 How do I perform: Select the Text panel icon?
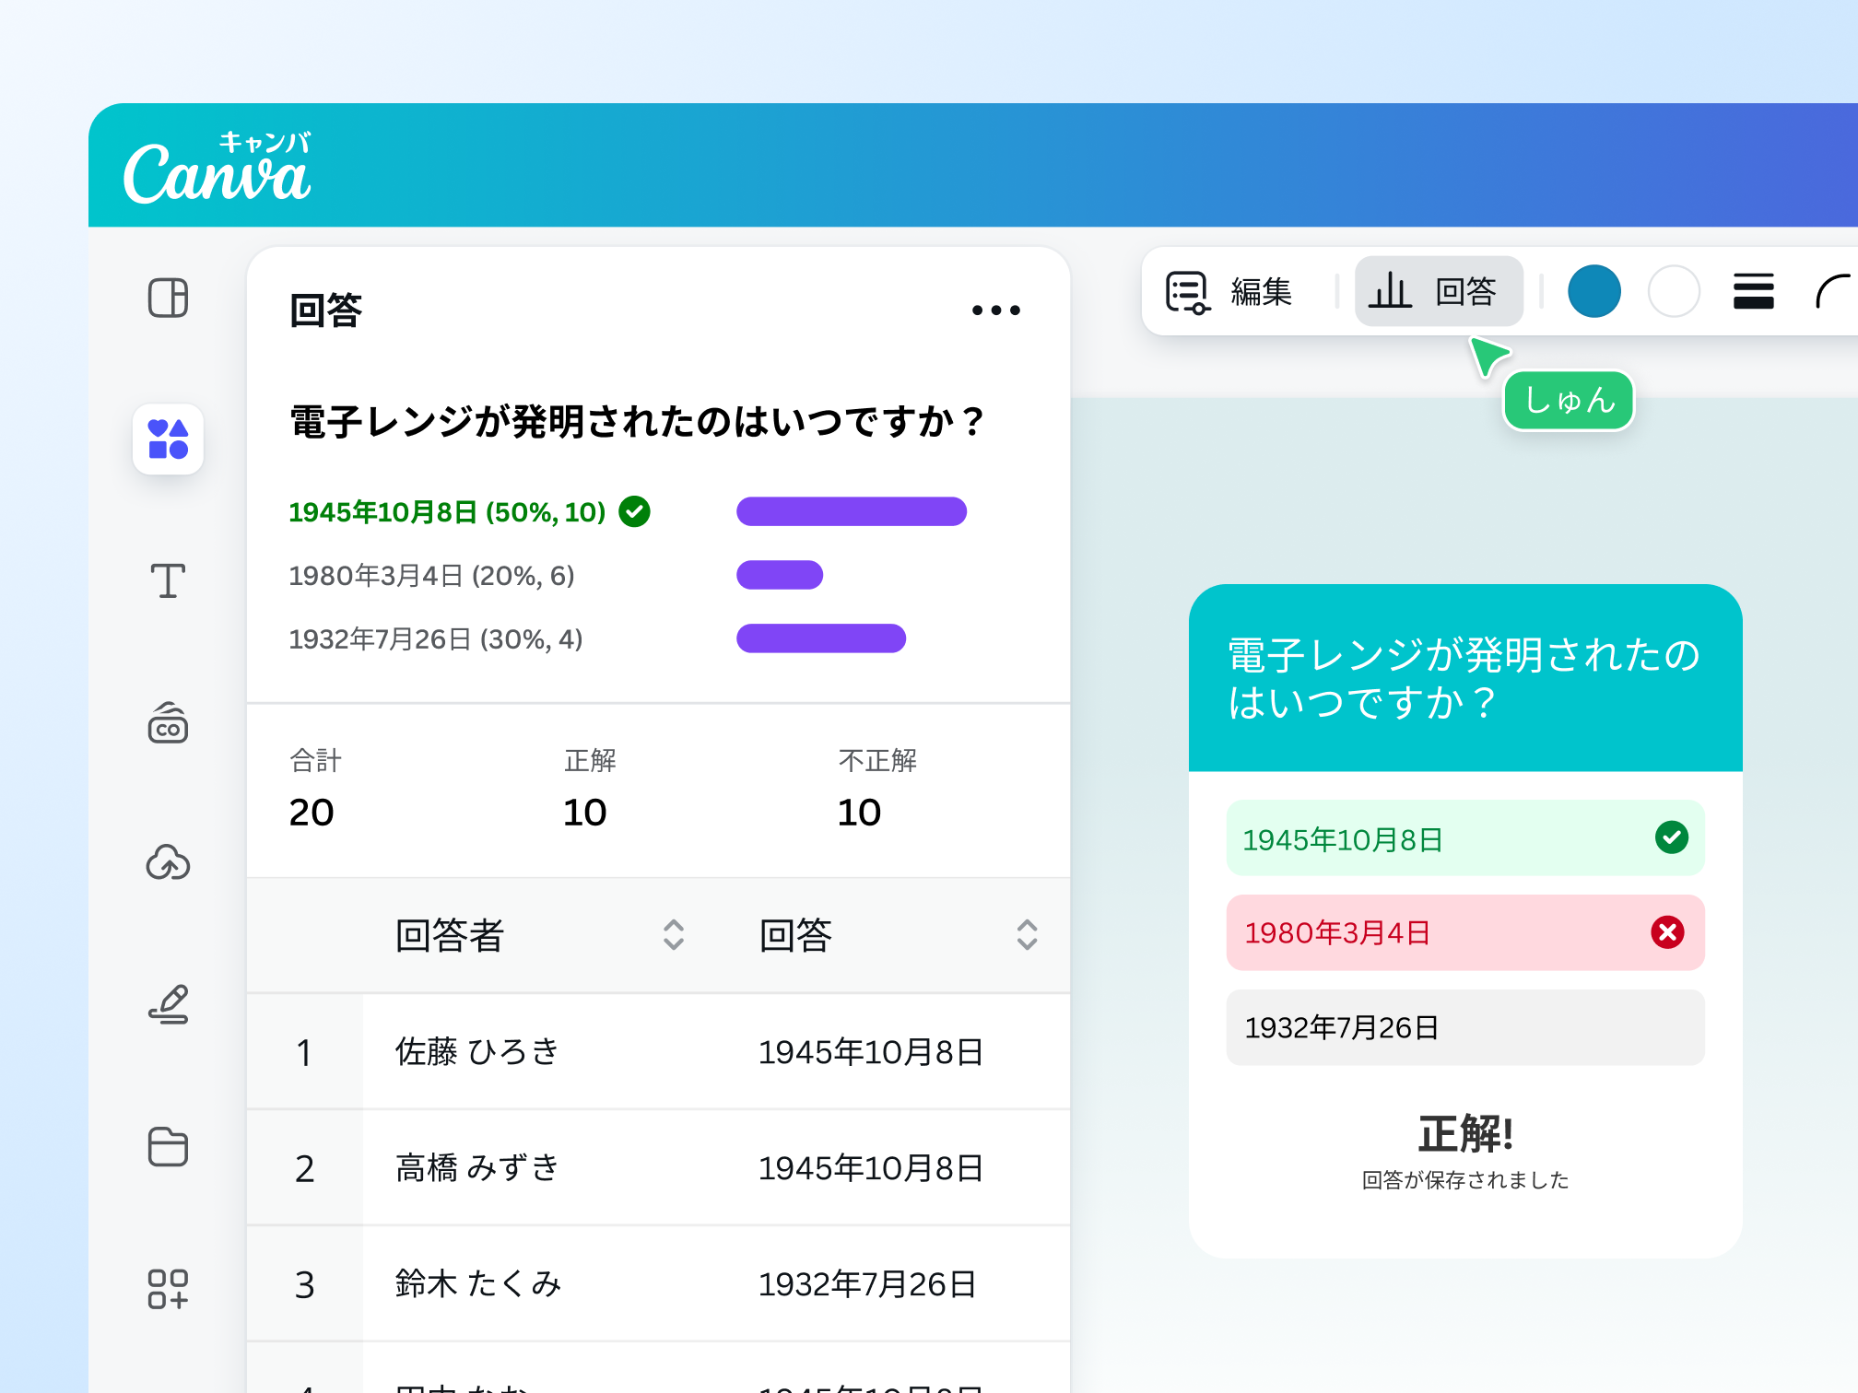coord(168,580)
